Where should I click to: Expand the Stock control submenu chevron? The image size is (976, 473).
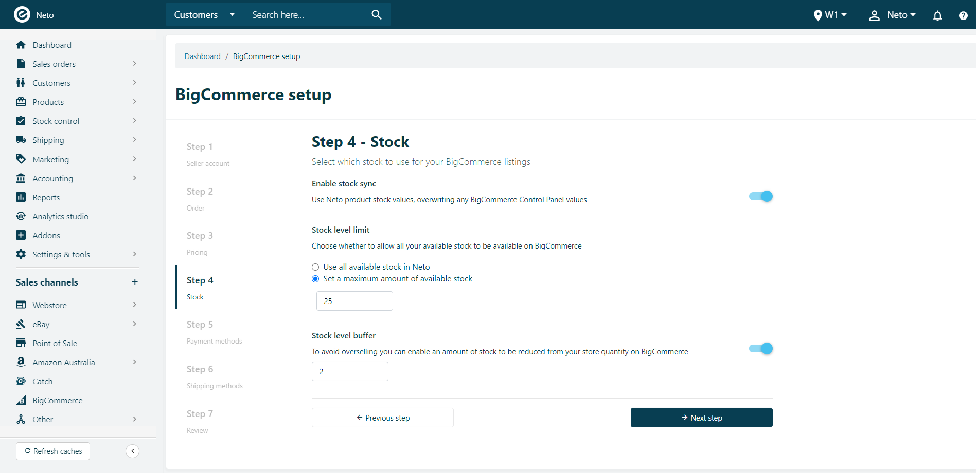pos(135,121)
